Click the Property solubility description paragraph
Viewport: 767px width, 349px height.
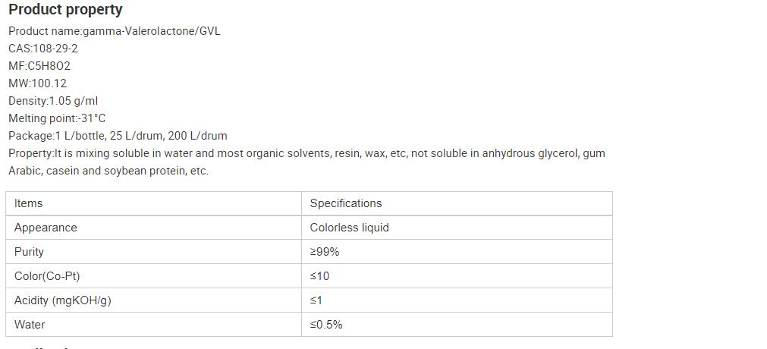(306, 162)
